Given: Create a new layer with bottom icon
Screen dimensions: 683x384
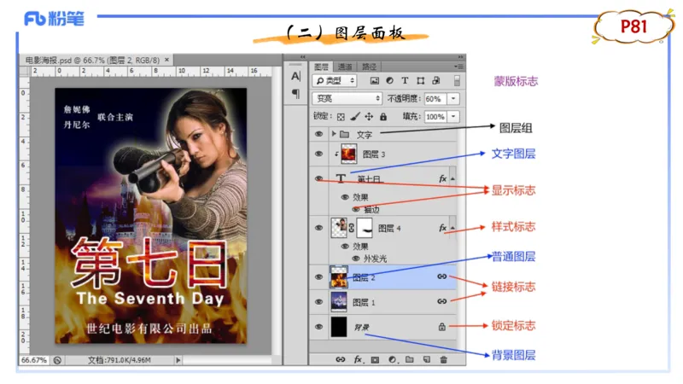Looking at the screenshot, I should point(426,360).
